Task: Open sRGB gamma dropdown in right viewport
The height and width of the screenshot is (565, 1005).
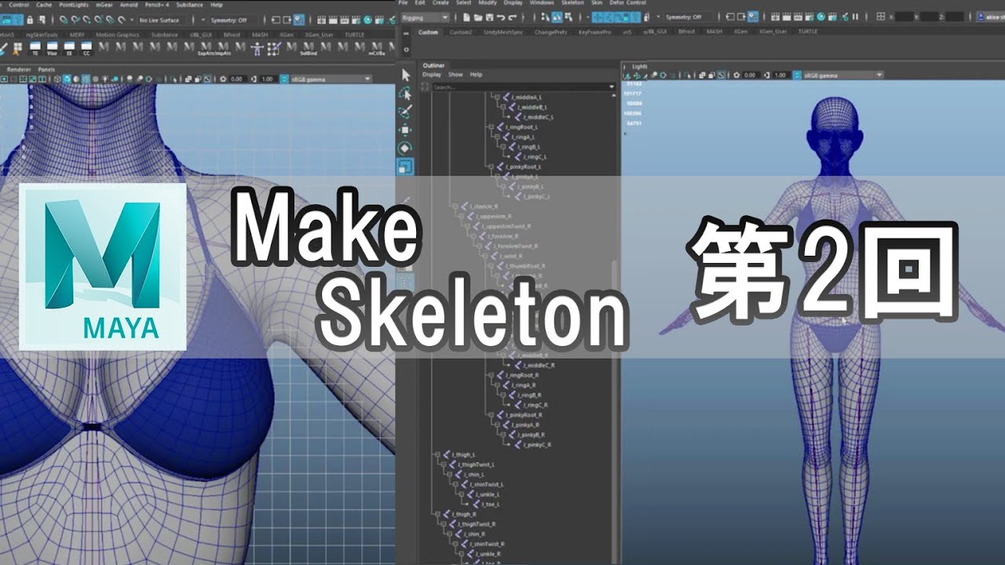Action: [842, 75]
